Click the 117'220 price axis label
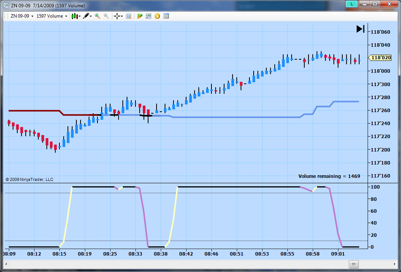Image resolution: width=401 pixels, height=272 pixels. tap(380, 136)
